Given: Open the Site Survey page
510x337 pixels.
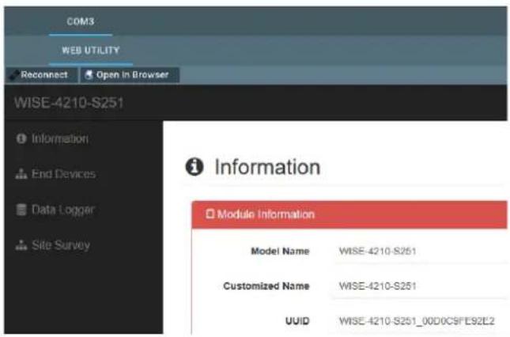Looking at the screenshot, I should [53, 245].
